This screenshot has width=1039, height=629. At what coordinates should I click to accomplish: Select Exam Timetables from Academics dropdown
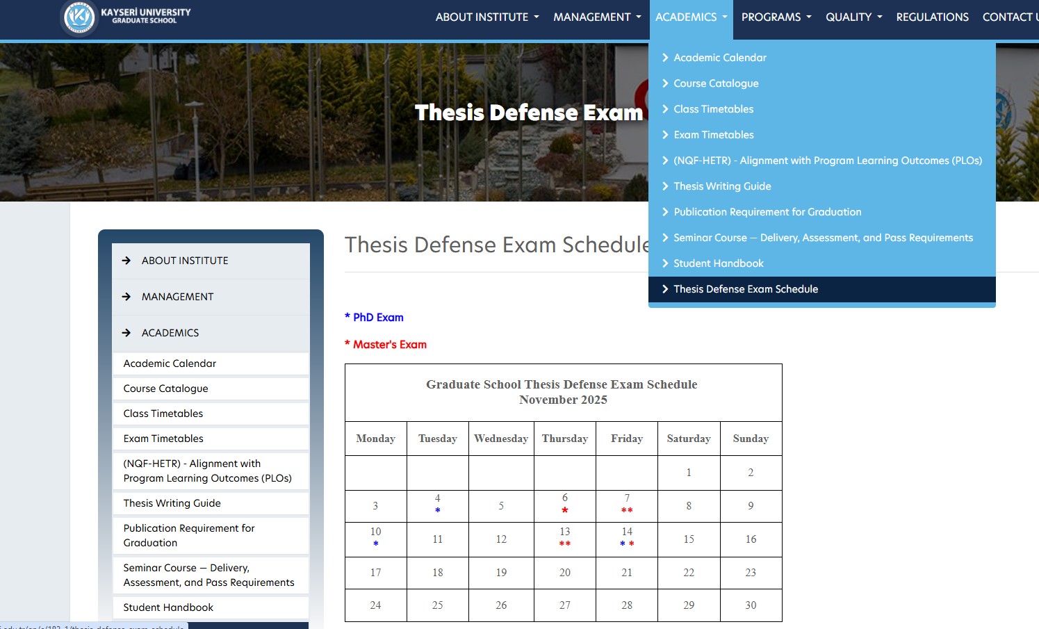click(x=713, y=135)
